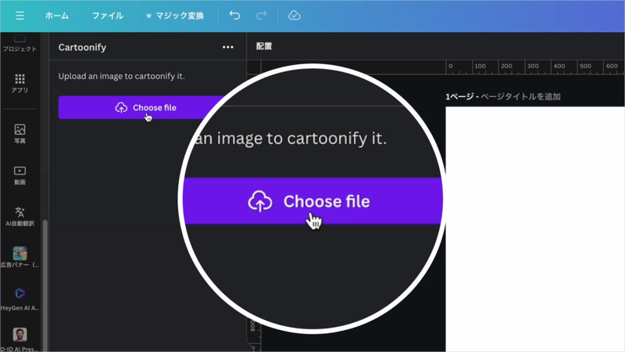Open マジック変換 with crown icon

coord(175,16)
